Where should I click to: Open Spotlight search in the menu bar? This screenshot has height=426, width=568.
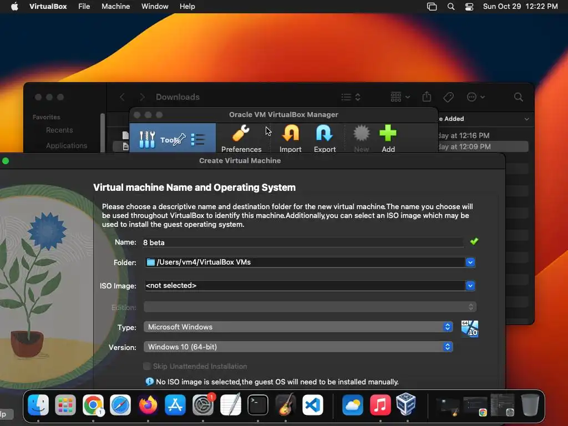click(x=451, y=7)
